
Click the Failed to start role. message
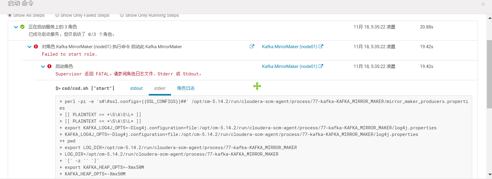[69, 54]
